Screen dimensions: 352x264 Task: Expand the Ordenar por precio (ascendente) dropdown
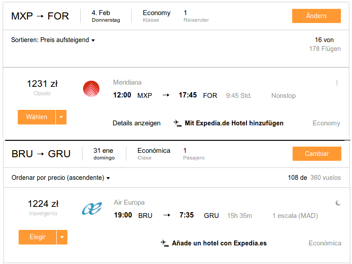61,178
